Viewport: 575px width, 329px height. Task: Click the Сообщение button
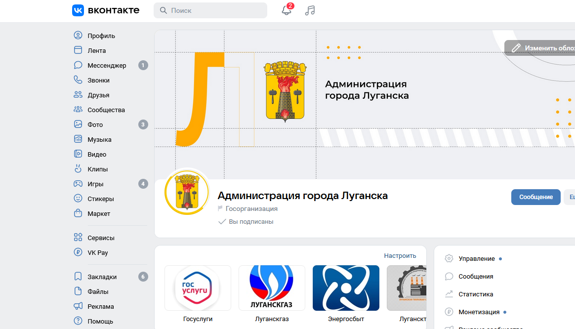[x=536, y=197]
